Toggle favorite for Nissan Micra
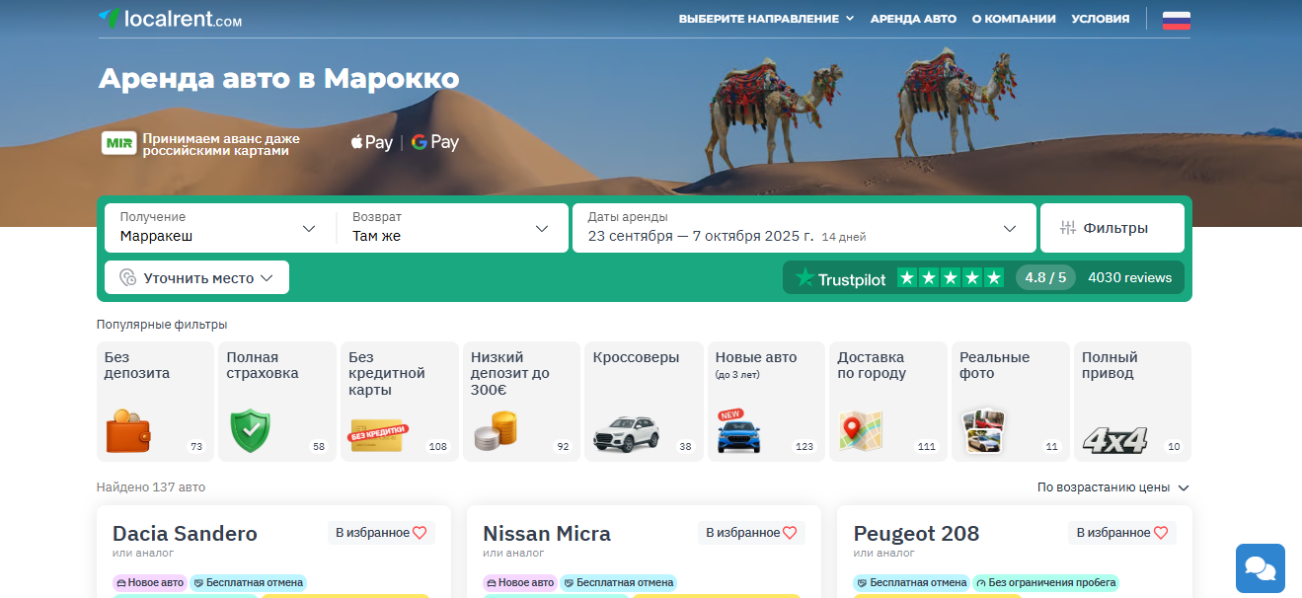Image resolution: width=1302 pixels, height=598 pixels. [751, 533]
